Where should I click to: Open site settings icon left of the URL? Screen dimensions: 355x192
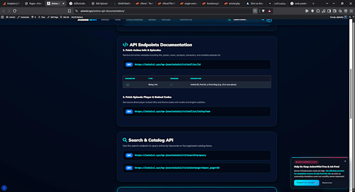click(x=77, y=11)
